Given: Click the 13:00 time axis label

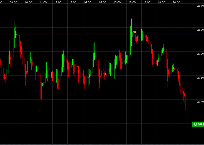Looking at the screenshot, I should click(73, 2).
